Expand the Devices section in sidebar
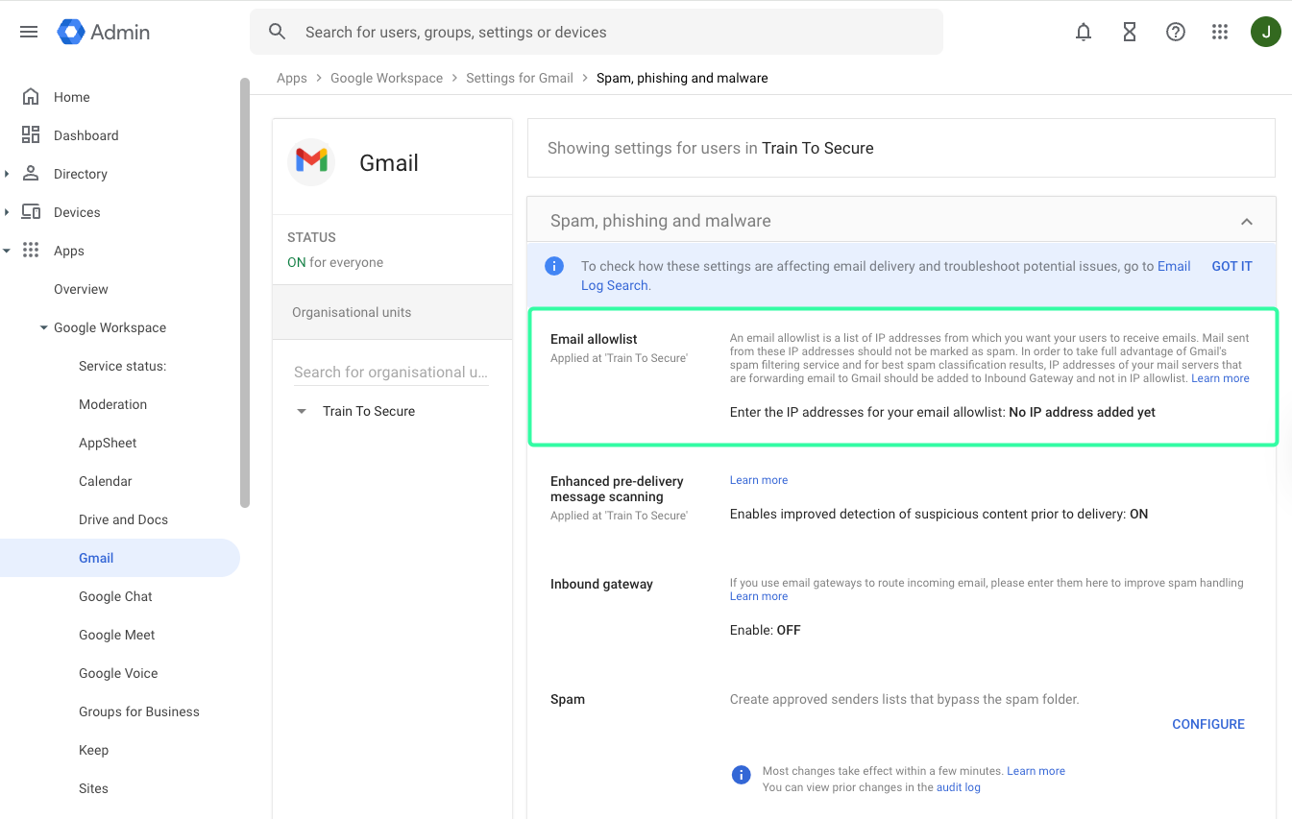The height and width of the screenshot is (819, 1292). coord(8,212)
